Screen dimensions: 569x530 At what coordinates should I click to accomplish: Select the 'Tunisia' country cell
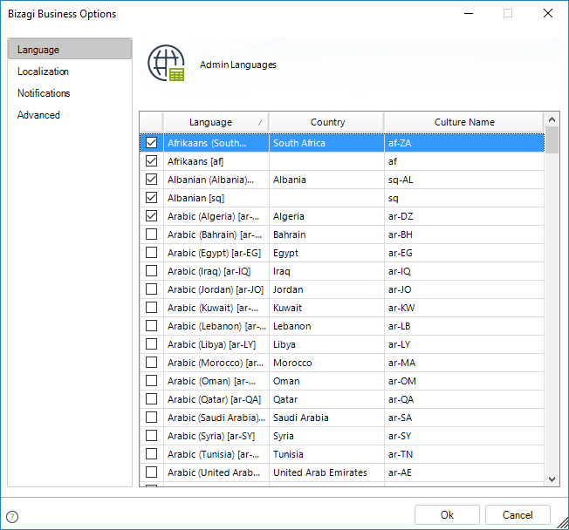tap(326, 454)
